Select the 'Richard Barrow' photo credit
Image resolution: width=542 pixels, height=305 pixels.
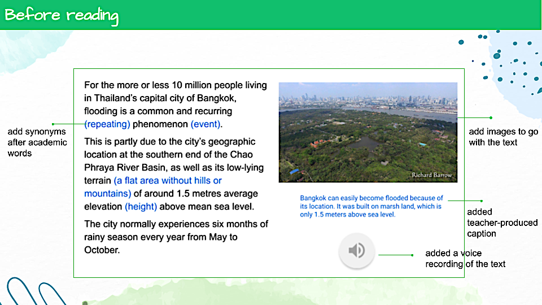pyautogui.click(x=432, y=175)
